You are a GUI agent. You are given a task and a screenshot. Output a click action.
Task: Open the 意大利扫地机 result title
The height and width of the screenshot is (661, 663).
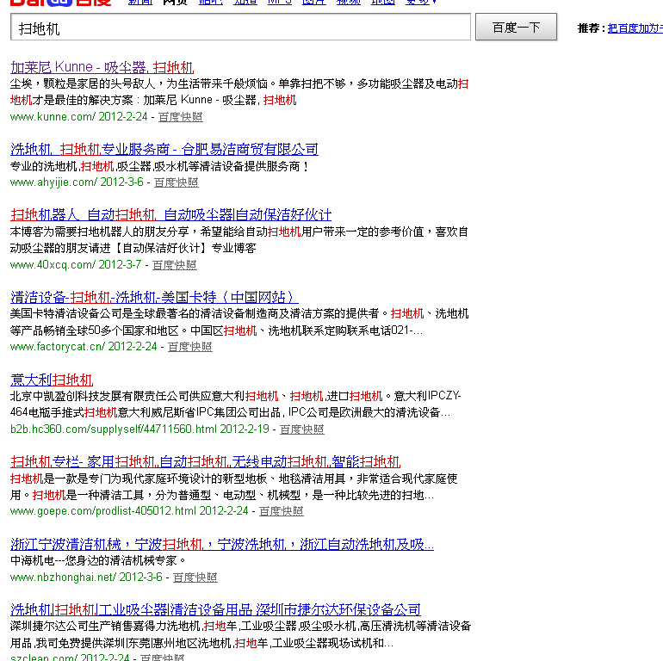click(x=52, y=380)
